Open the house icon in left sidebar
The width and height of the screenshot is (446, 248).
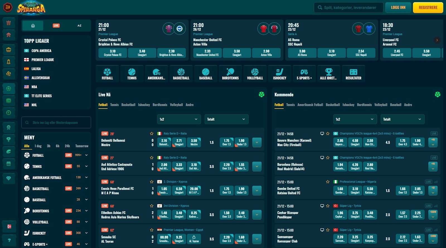tap(9, 35)
